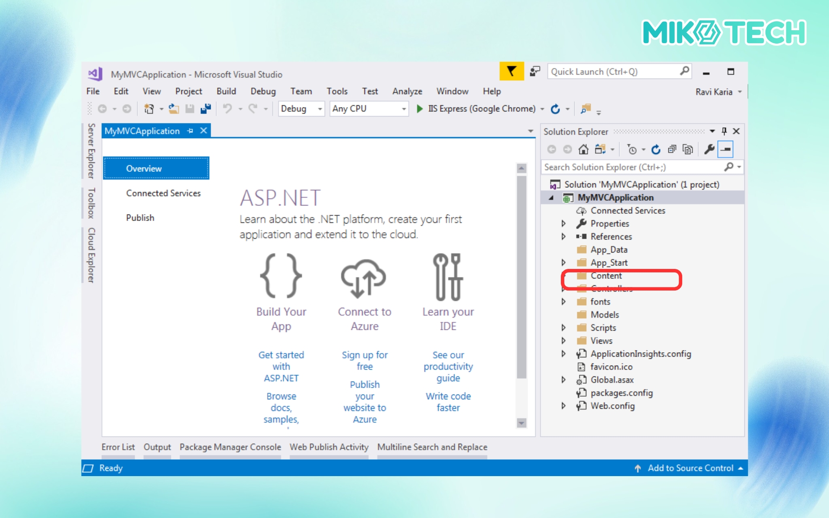Click the overview page vertical scrollbar
Viewport: 829px width, 518px height.
coord(522,276)
